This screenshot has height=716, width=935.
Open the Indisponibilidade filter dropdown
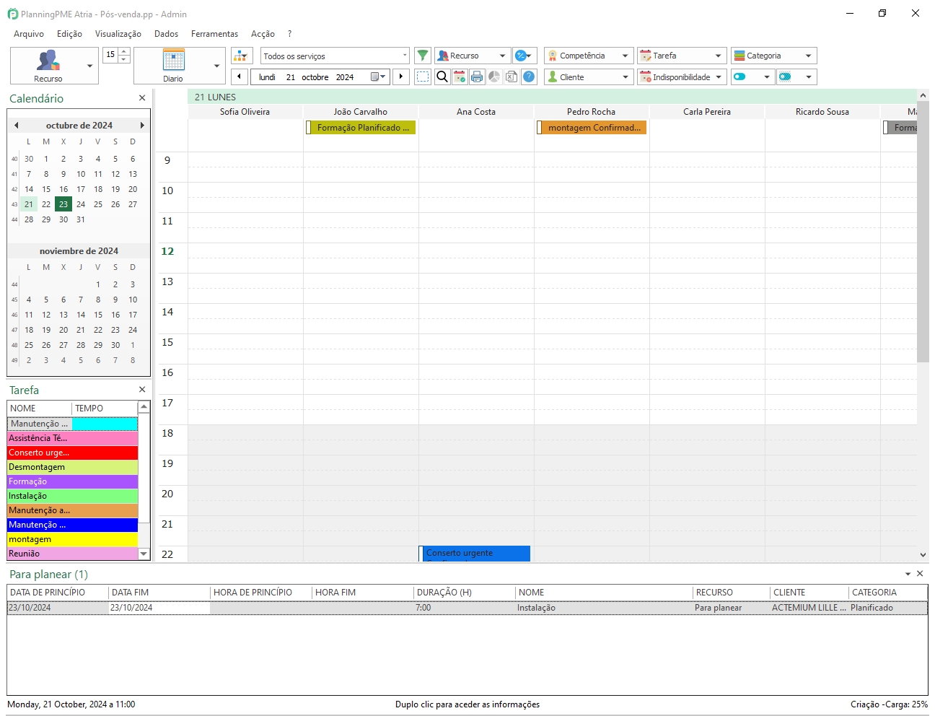(682, 77)
